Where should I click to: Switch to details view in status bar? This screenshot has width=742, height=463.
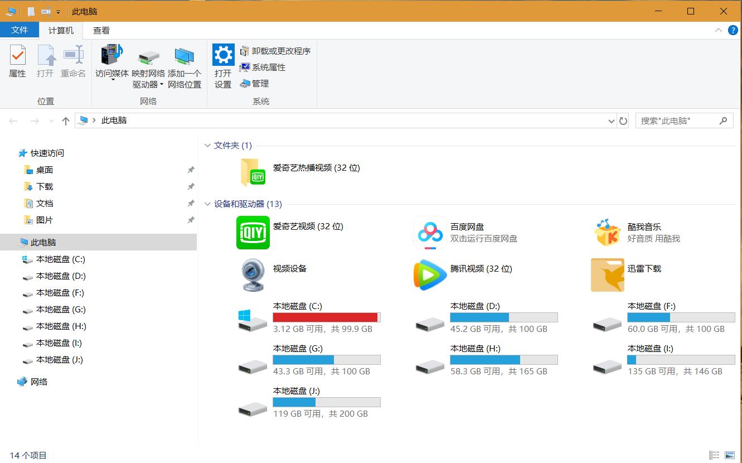(714, 455)
